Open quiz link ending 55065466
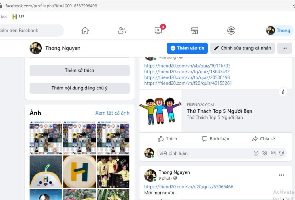The height and width of the screenshot is (200, 295). click(x=189, y=187)
